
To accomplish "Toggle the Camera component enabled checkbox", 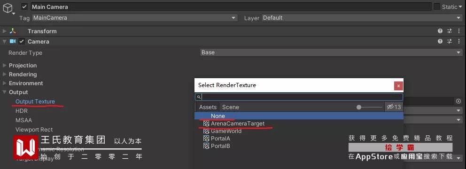I will [22, 42].
